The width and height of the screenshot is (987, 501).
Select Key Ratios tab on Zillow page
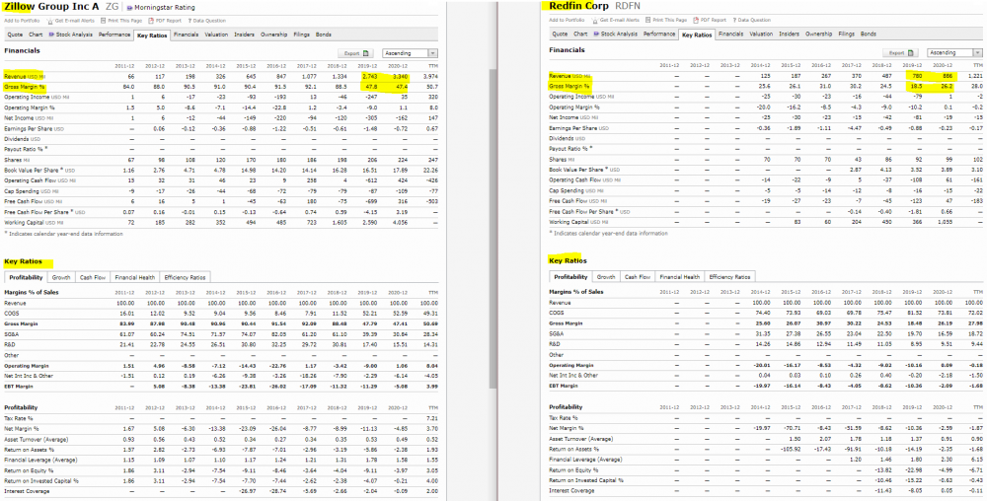pos(152,36)
